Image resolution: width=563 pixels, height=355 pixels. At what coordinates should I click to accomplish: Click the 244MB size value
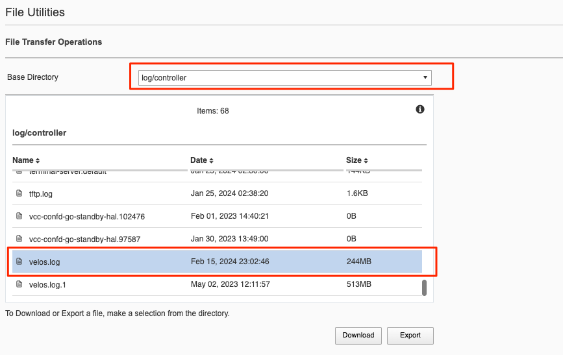[358, 262]
